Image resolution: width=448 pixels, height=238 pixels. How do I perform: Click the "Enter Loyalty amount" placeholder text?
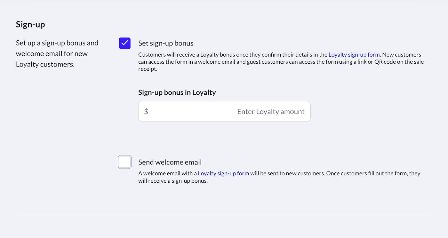tap(271, 112)
